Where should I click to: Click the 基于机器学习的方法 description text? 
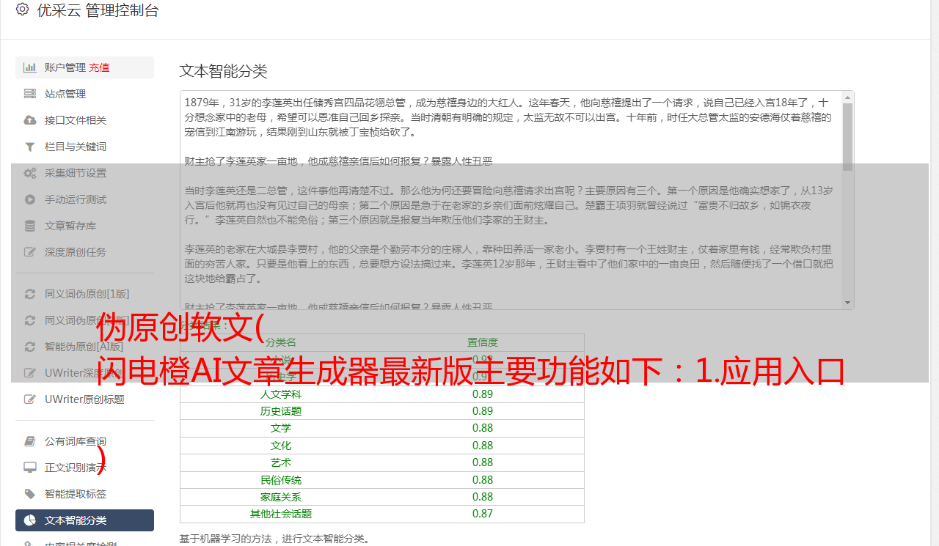275,539
